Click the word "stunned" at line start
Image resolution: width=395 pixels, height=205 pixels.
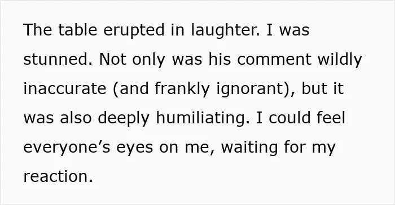tap(55, 59)
